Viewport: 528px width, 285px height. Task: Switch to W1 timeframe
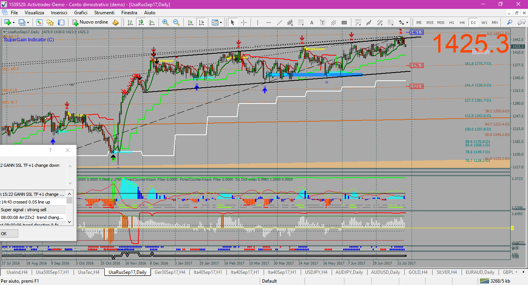pos(484,22)
